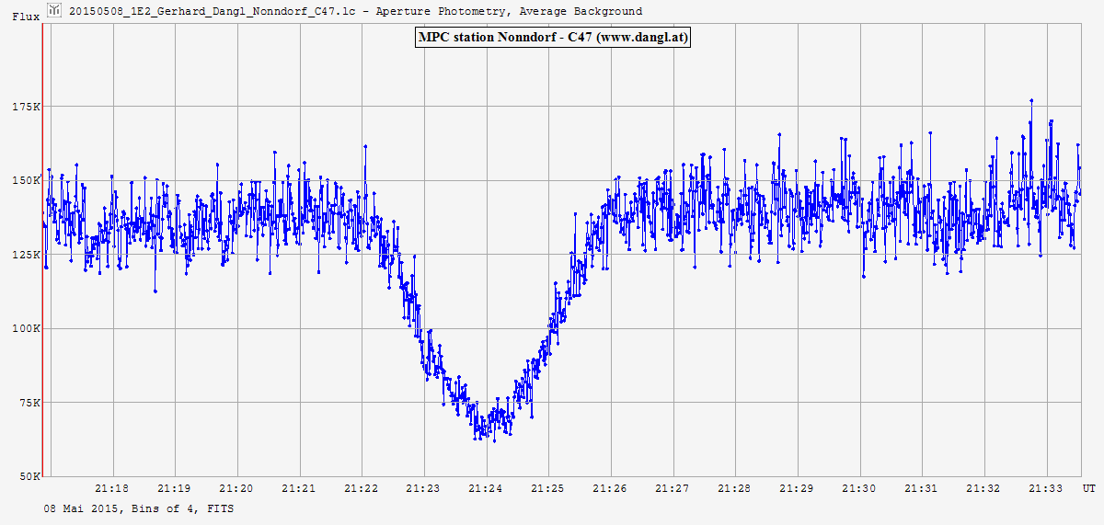Screen dimensions: 1104x525
Task: Click the 21:23 time axis label
Action: click(423, 488)
